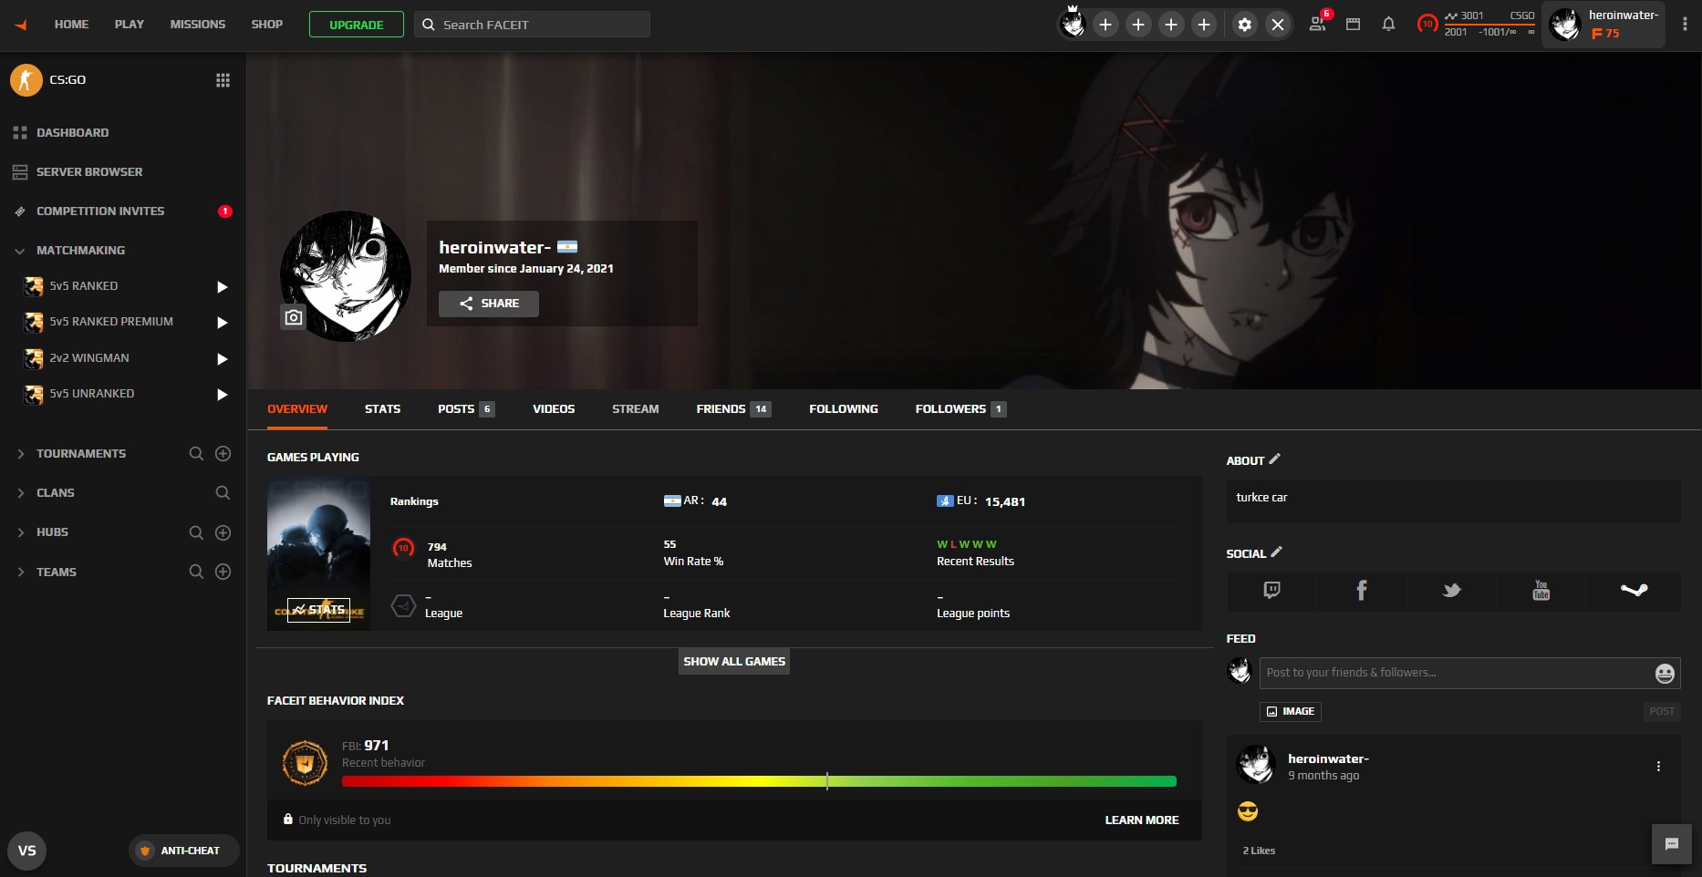Image resolution: width=1702 pixels, height=877 pixels.
Task: Click SHOW ALL GAMES button
Action: pyautogui.click(x=734, y=662)
